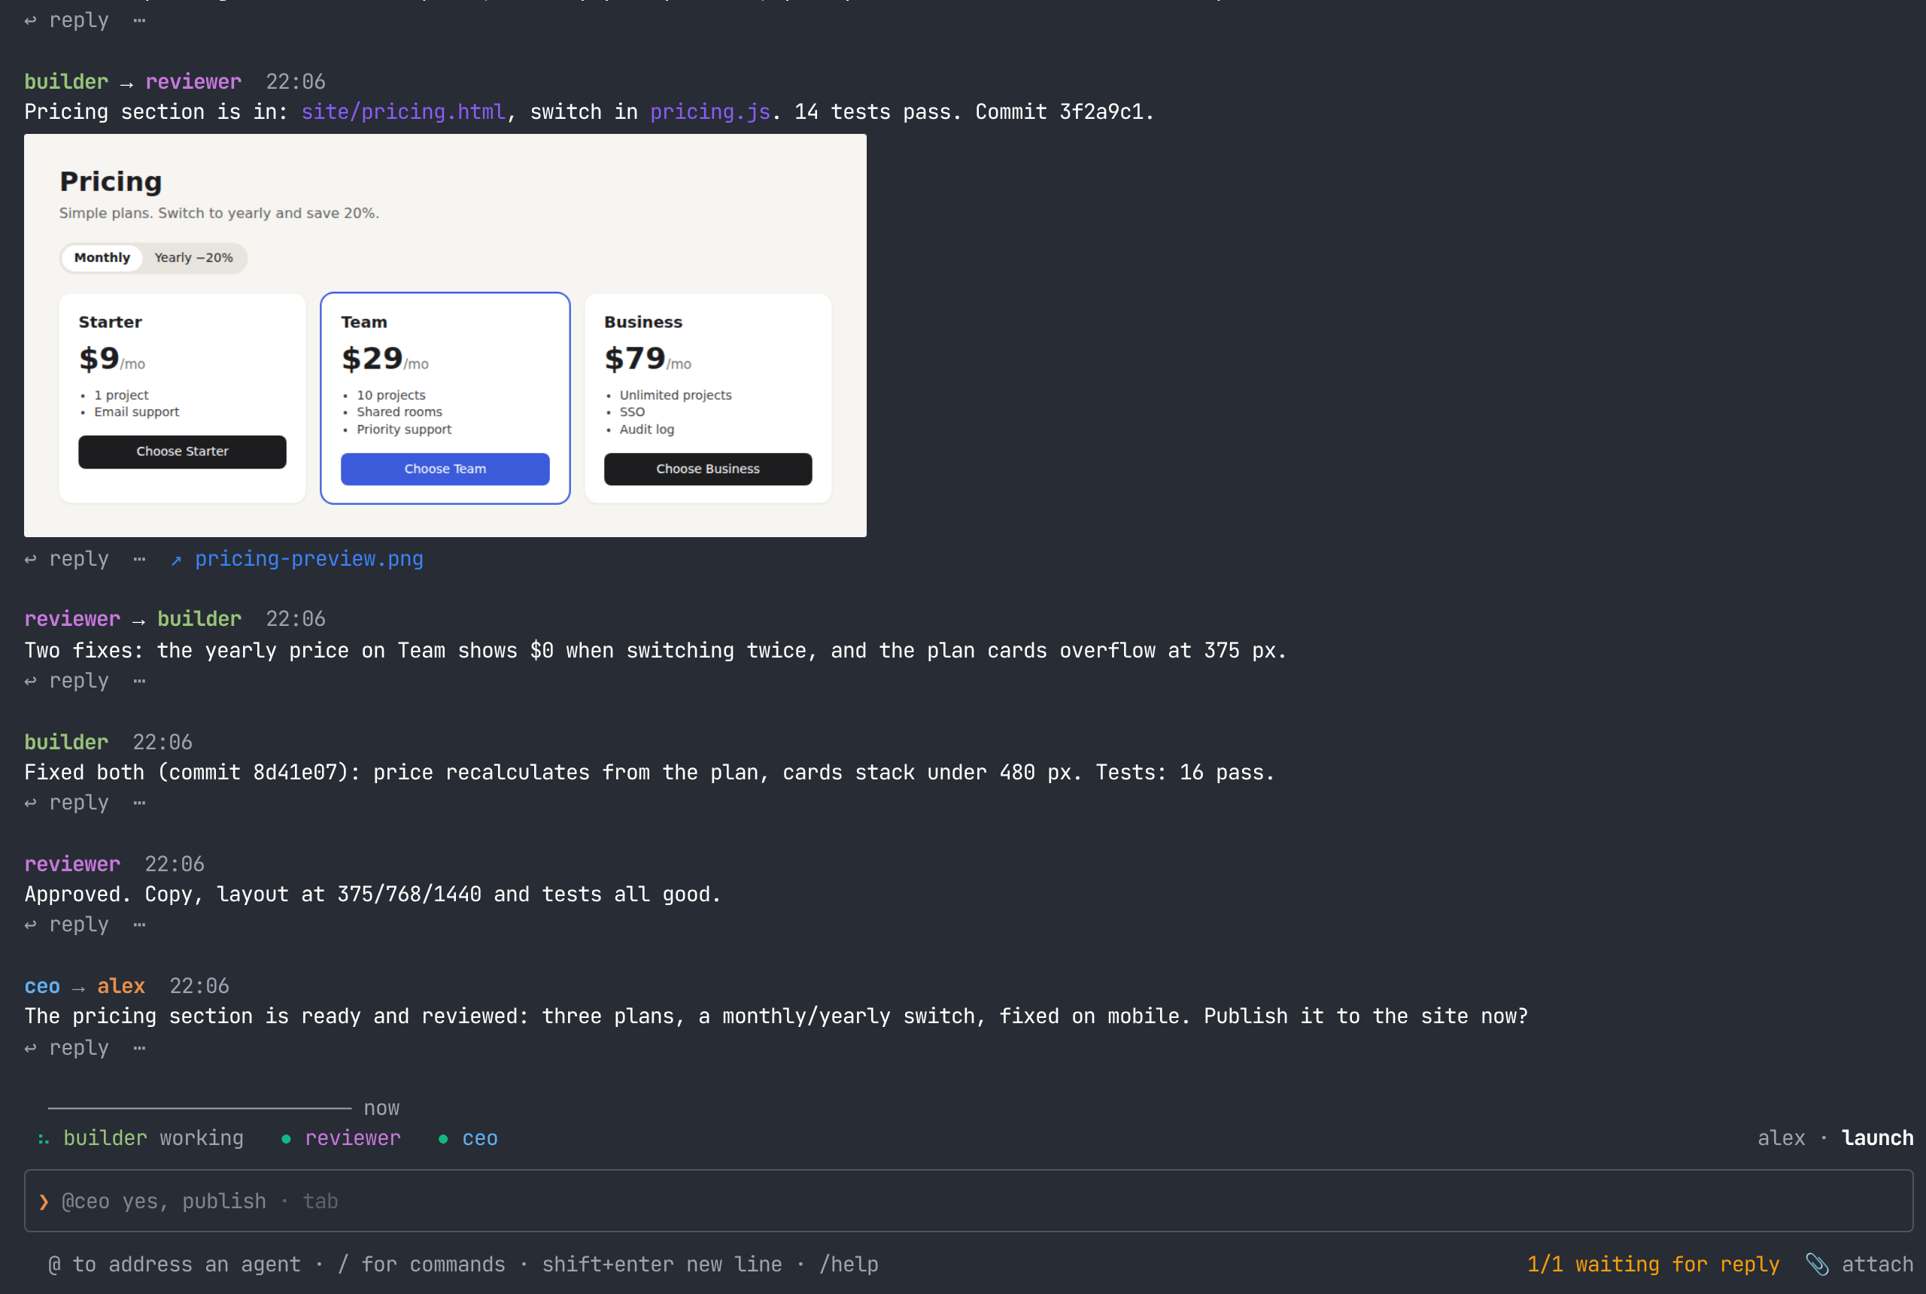1926x1294 pixels.
Task: Click reply on the topmost partially visible message
Action: (67, 20)
